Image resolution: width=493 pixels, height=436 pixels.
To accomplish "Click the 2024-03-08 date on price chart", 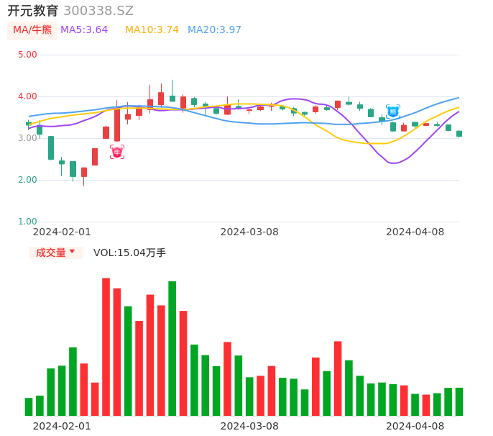I will [x=249, y=232].
